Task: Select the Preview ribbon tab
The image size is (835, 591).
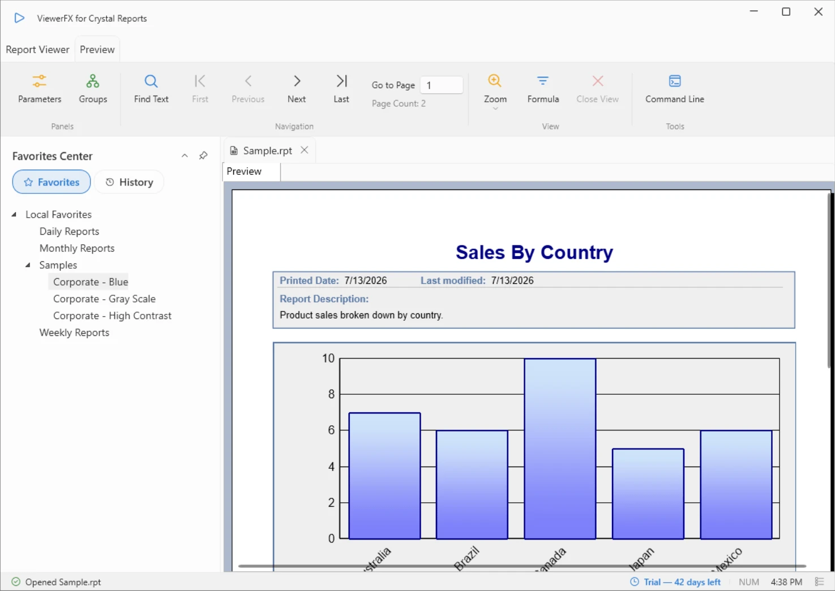Action: tap(97, 50)
